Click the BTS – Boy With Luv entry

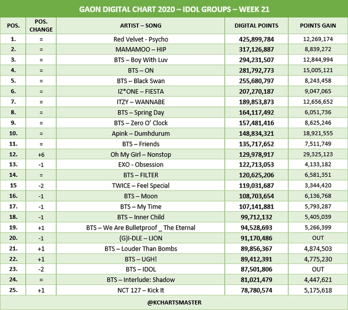pyautogui.click(x=141, y=60)
